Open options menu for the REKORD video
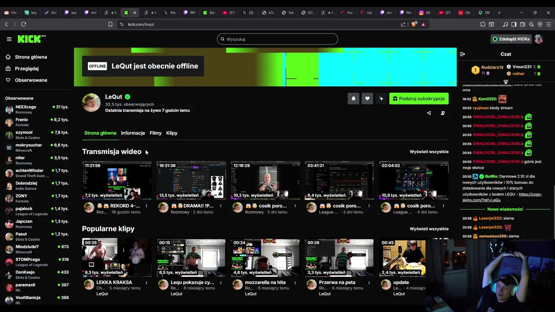Screen dimensions: 555x312 click(147, 206)
